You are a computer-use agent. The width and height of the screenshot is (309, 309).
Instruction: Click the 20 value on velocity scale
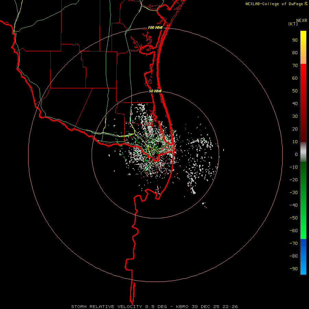click(295, 129)
